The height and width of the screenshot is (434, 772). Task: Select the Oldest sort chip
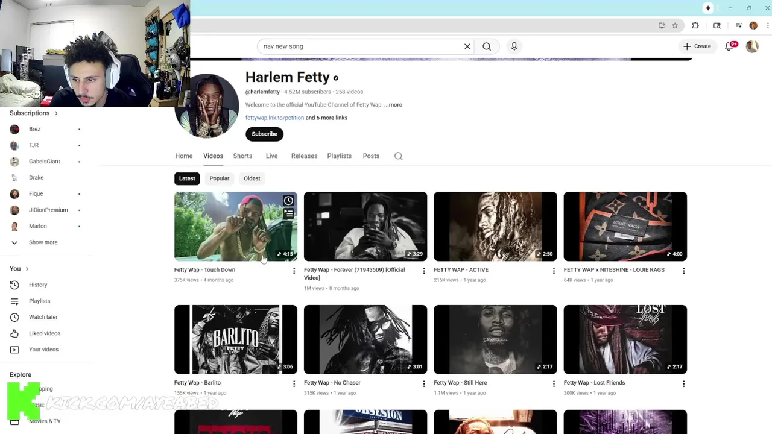(x=252, y=178)
